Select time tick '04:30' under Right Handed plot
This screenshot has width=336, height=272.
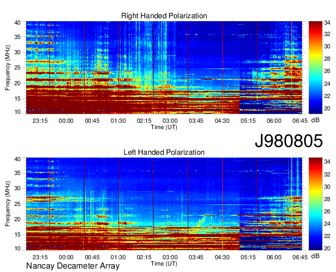222,121
